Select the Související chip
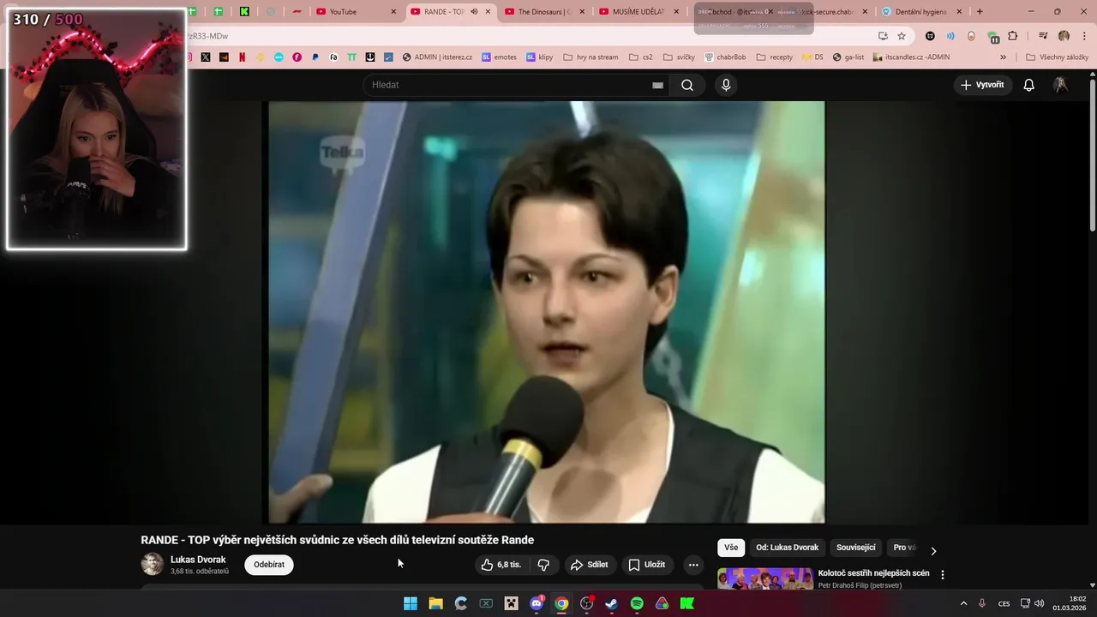The image size is (1097, 617). point(855,548)
